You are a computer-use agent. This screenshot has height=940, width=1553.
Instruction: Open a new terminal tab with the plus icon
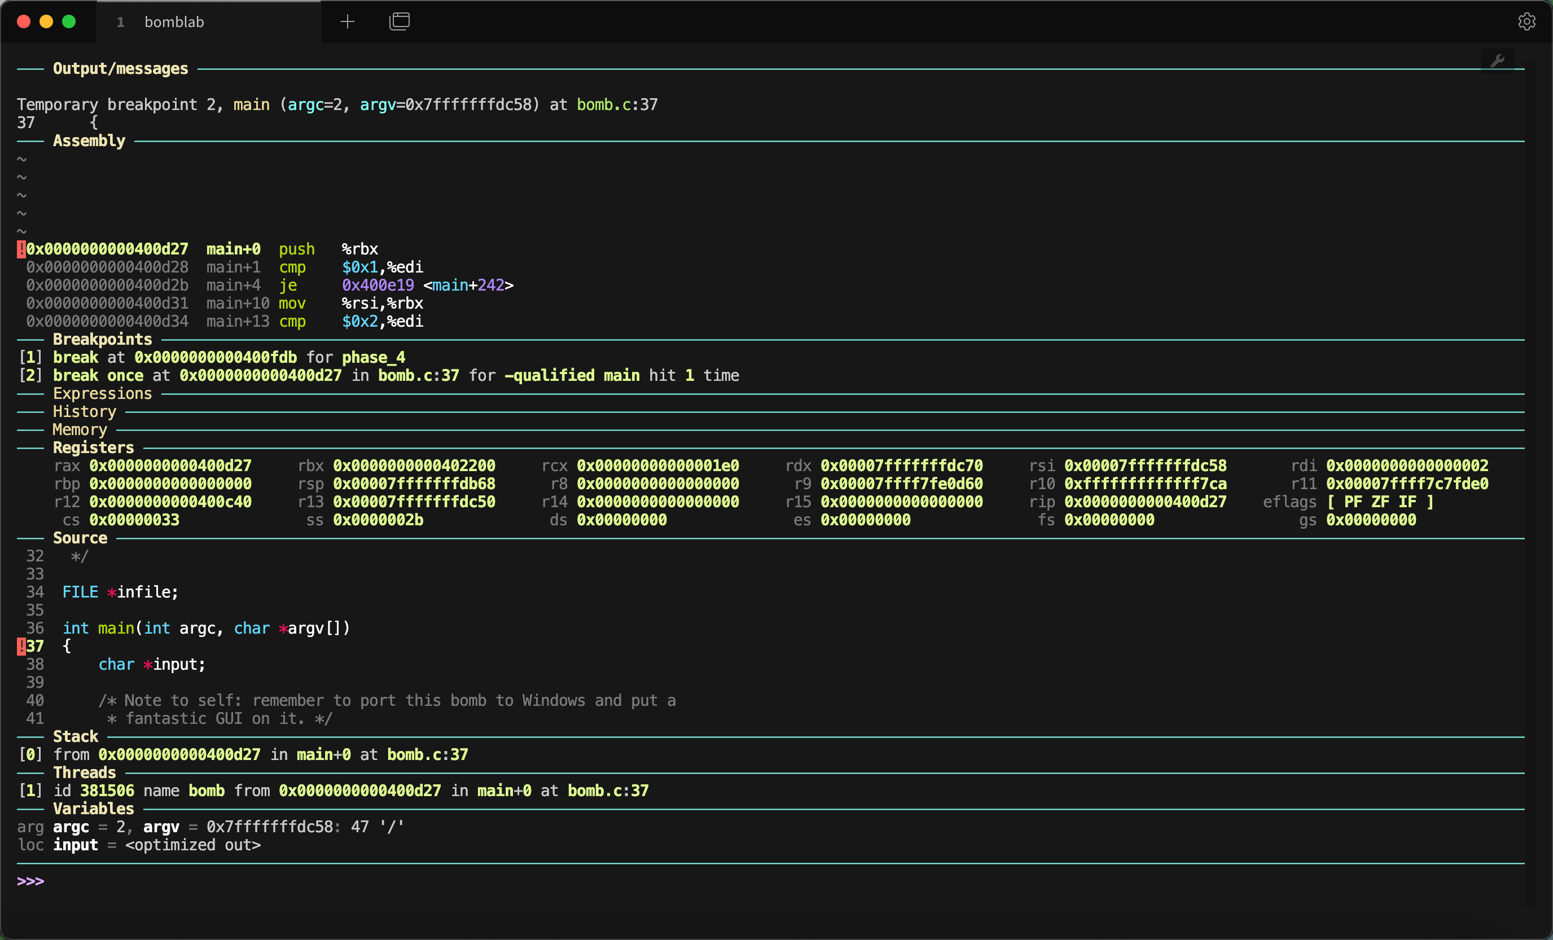coord(347,21)
